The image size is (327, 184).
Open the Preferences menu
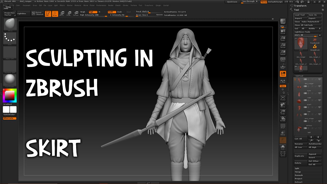click(101, 5)
